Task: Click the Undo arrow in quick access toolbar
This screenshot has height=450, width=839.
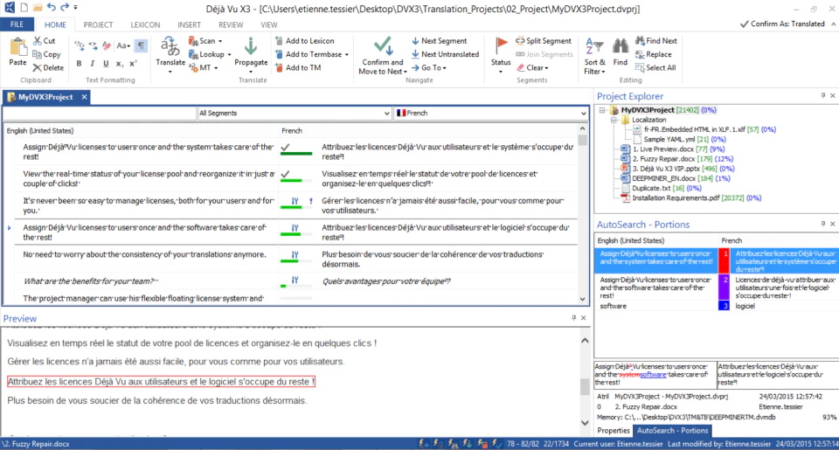Action: [52, 8]
